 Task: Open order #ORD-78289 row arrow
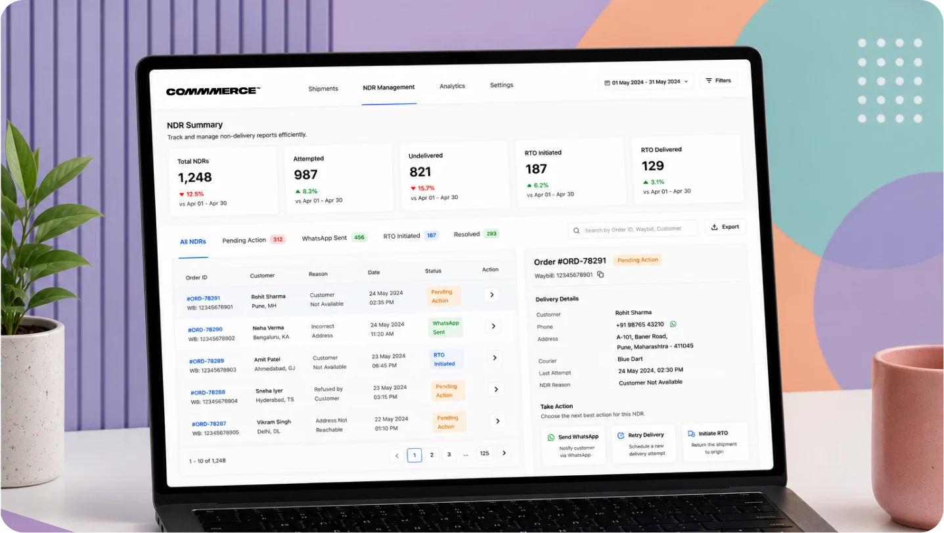click(495, 358)
